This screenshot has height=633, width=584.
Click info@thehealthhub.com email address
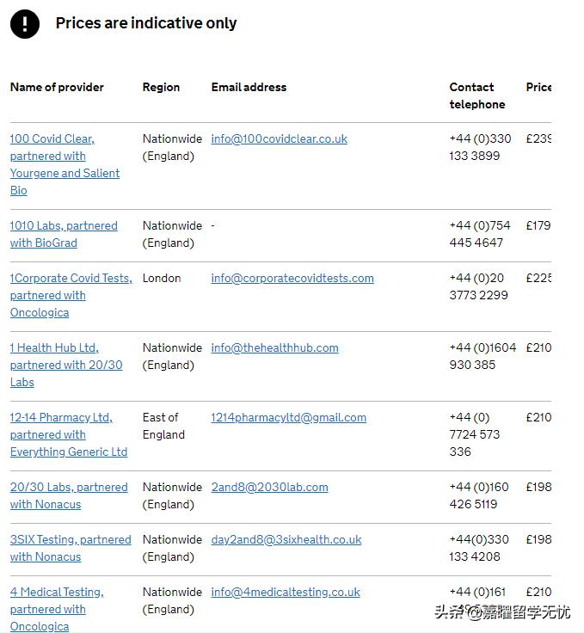coord(274,347)
